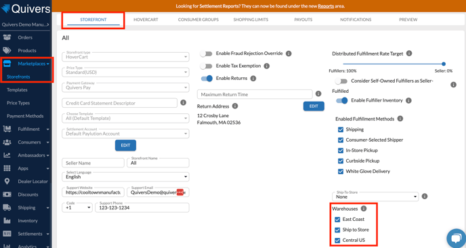Click the Products tag icon

(x=7, y=50)
